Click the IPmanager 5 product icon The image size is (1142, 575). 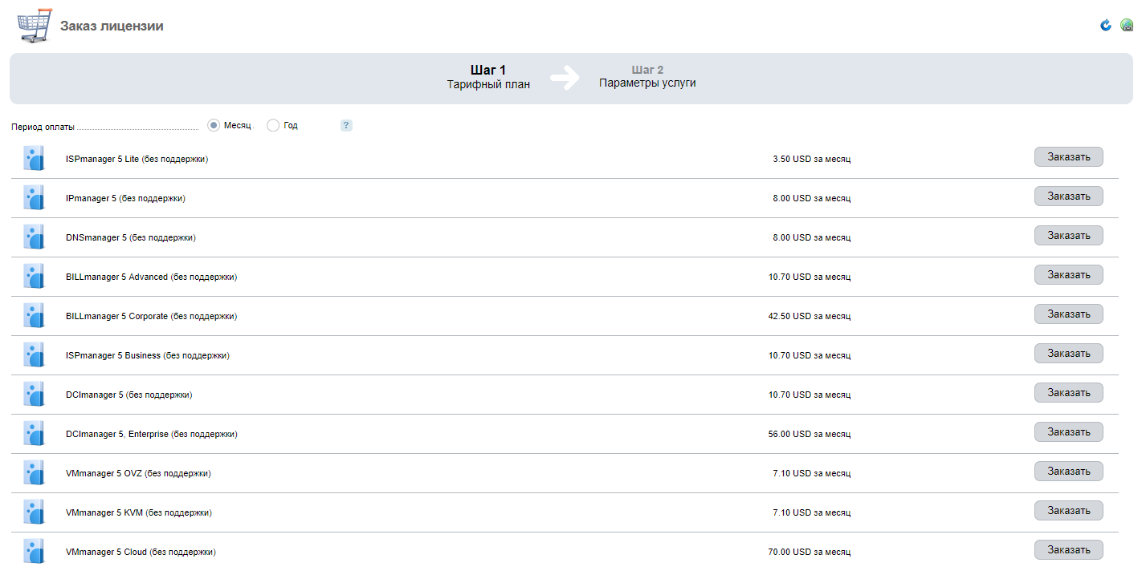(x=34, y=197)
